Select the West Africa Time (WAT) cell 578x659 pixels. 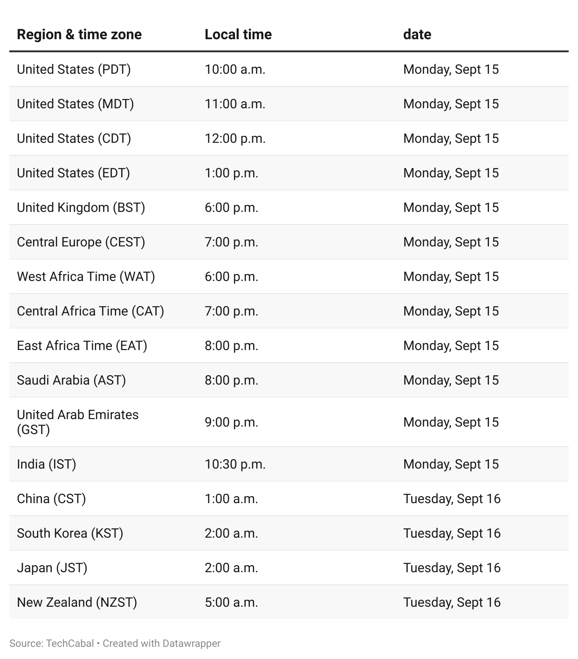pyautogui.click(x=86, y=276)
